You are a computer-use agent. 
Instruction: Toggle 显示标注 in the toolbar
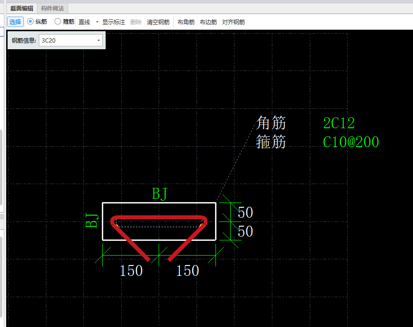pyautogui.click(x=114, y=22)
